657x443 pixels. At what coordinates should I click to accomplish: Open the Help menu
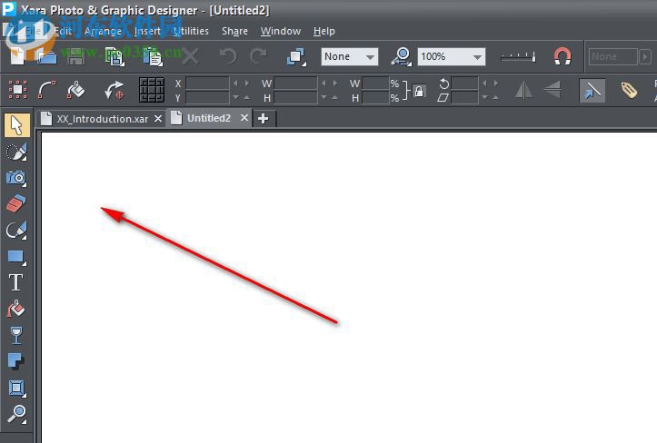[324, 32]
